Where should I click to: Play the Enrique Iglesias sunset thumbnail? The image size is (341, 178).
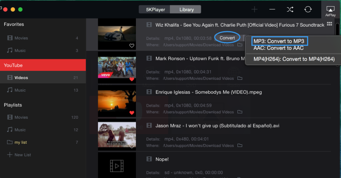tap(117, 101)
